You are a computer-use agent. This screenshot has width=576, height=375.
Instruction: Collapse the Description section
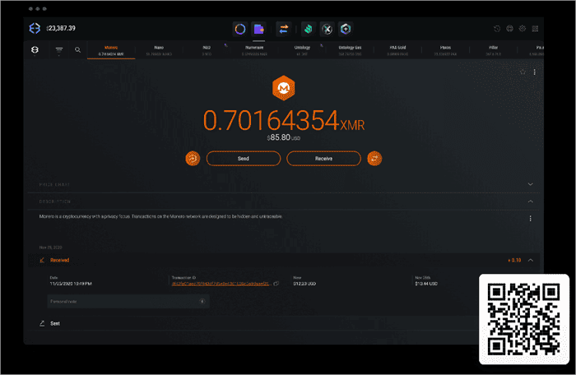(x=531, y=201)
